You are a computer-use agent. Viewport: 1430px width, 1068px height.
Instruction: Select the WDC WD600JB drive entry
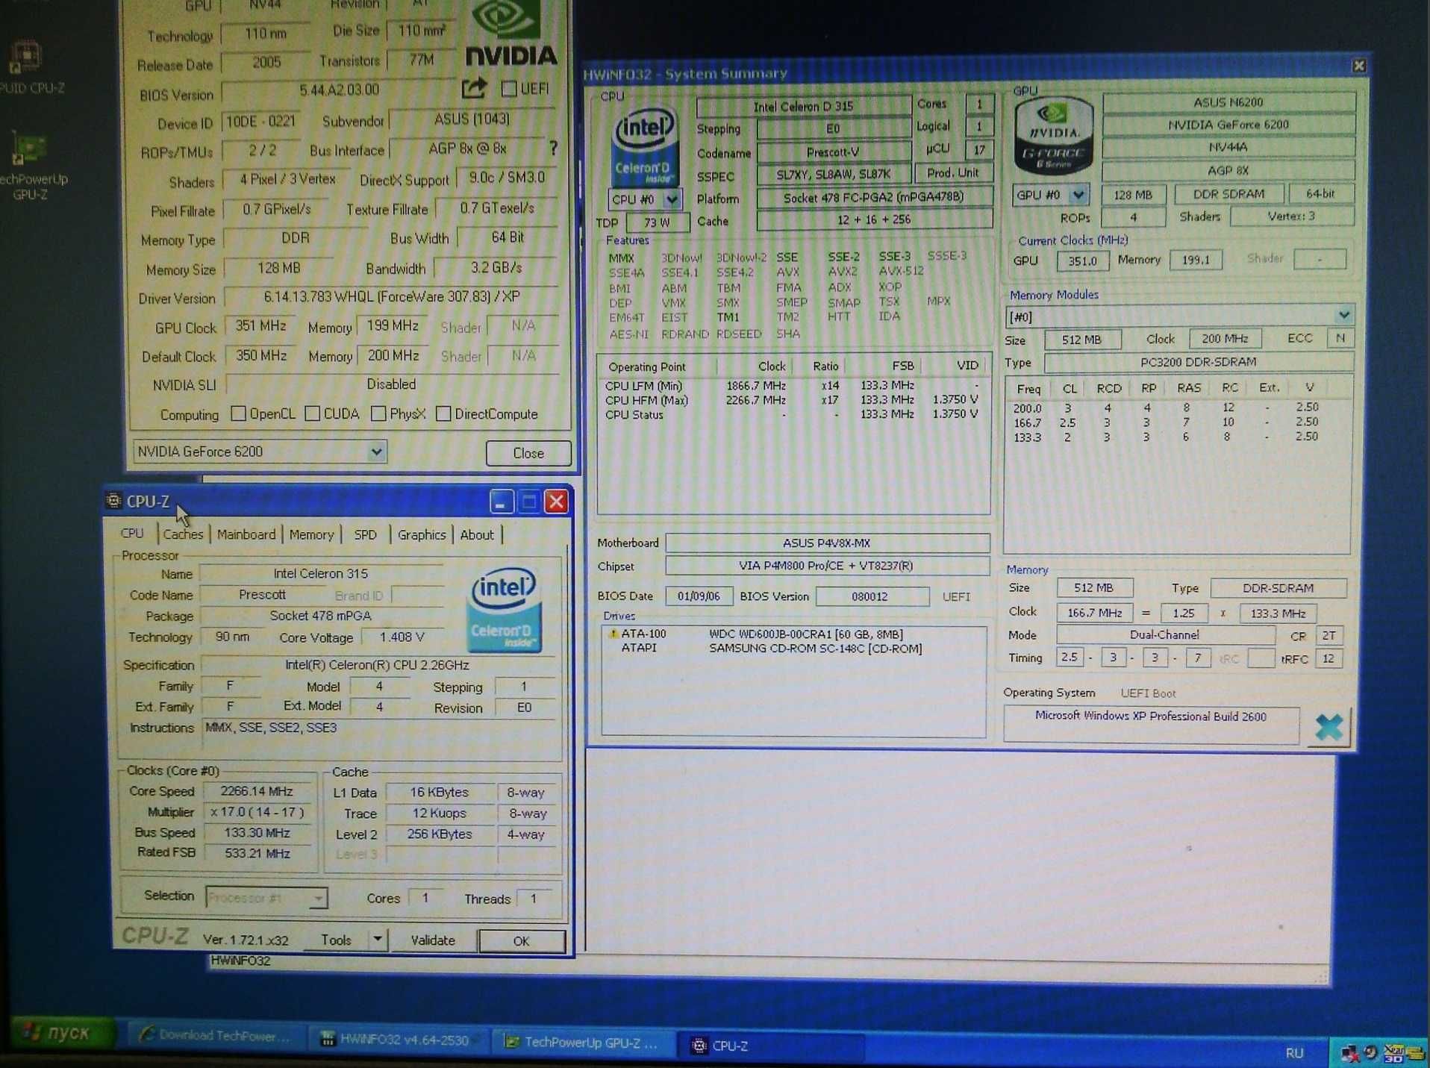(x=793, y=634)
